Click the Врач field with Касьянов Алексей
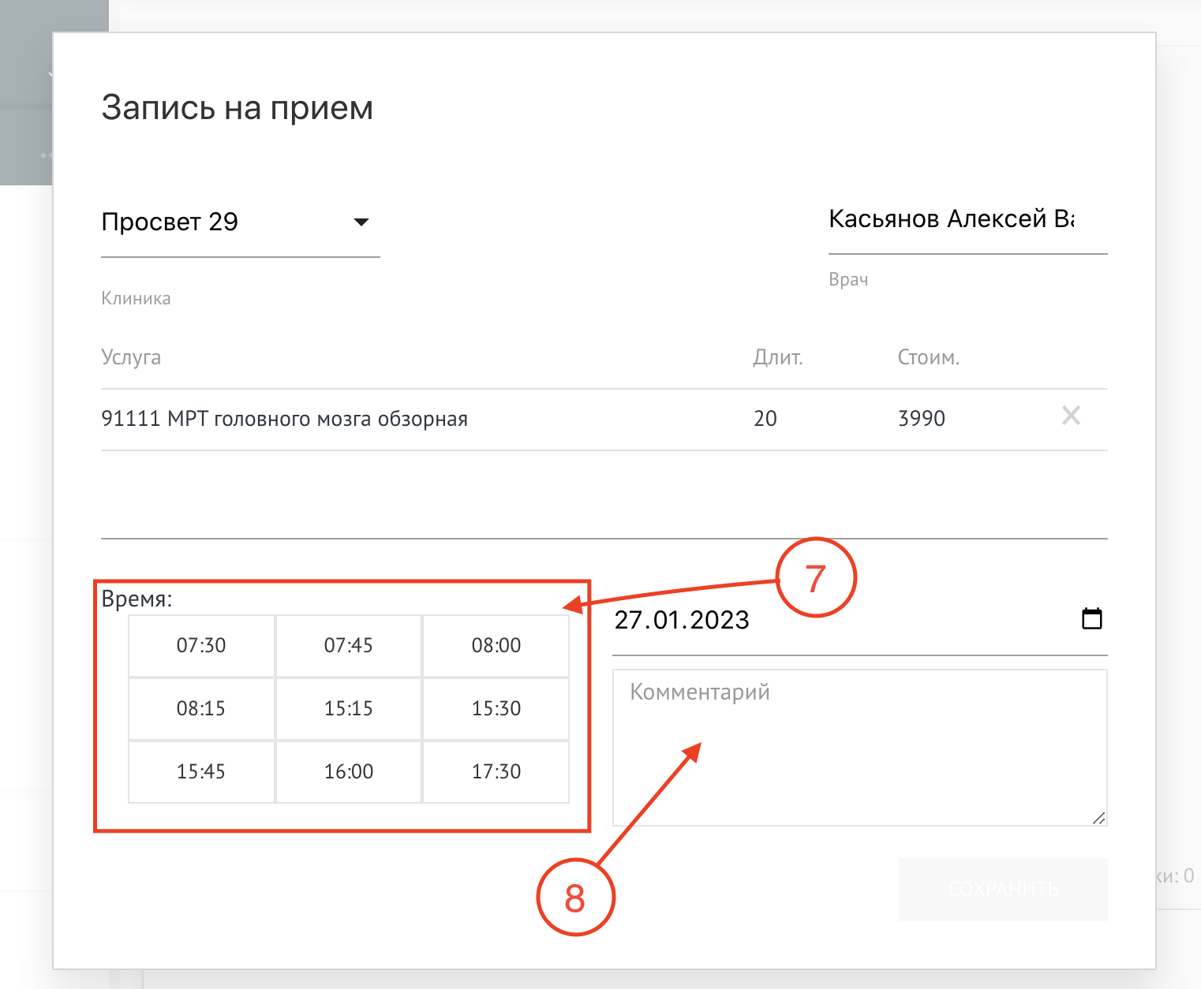1201x989 pixels. click(x=967, y=219)
